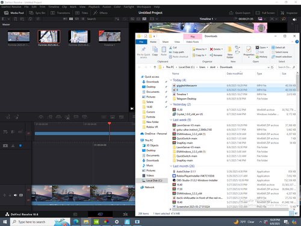Click Pin to Quick access in Explorer
The height and width of the screenshot is (226, 301).
[x=143, y=52]
